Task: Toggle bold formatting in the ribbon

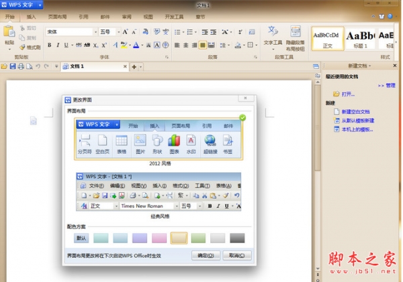Action: [x=50, y=45]
